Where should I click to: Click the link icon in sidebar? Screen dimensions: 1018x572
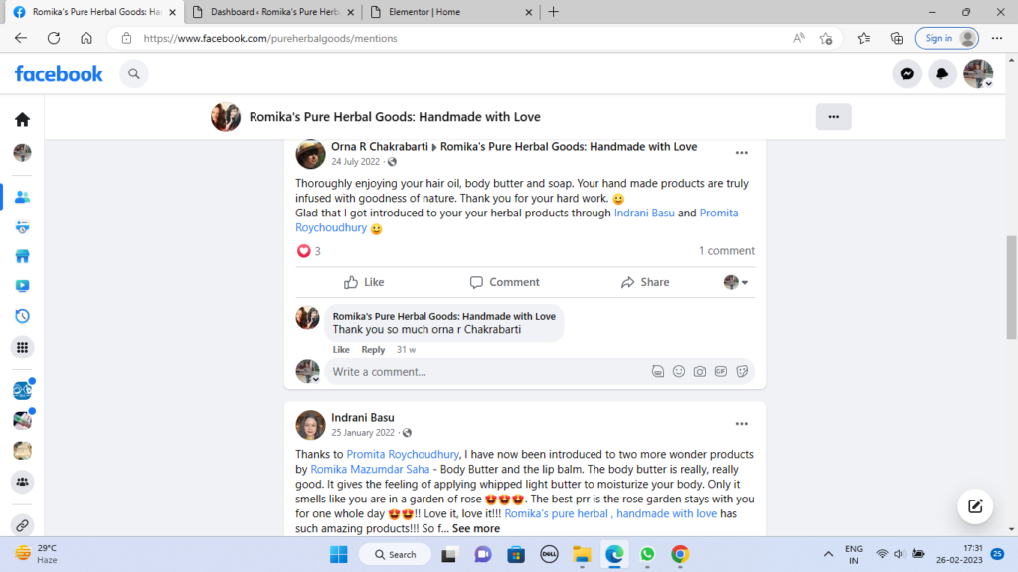[x=22, y=525]
